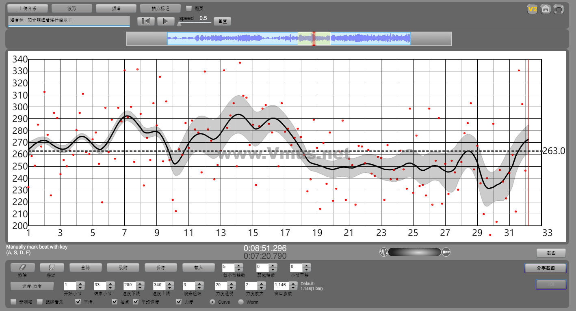The image size is (576, 311).
Task: Increase 每小节拍数 beats-per-bar value
Action: pyautogui.click(x=239, y=265)
